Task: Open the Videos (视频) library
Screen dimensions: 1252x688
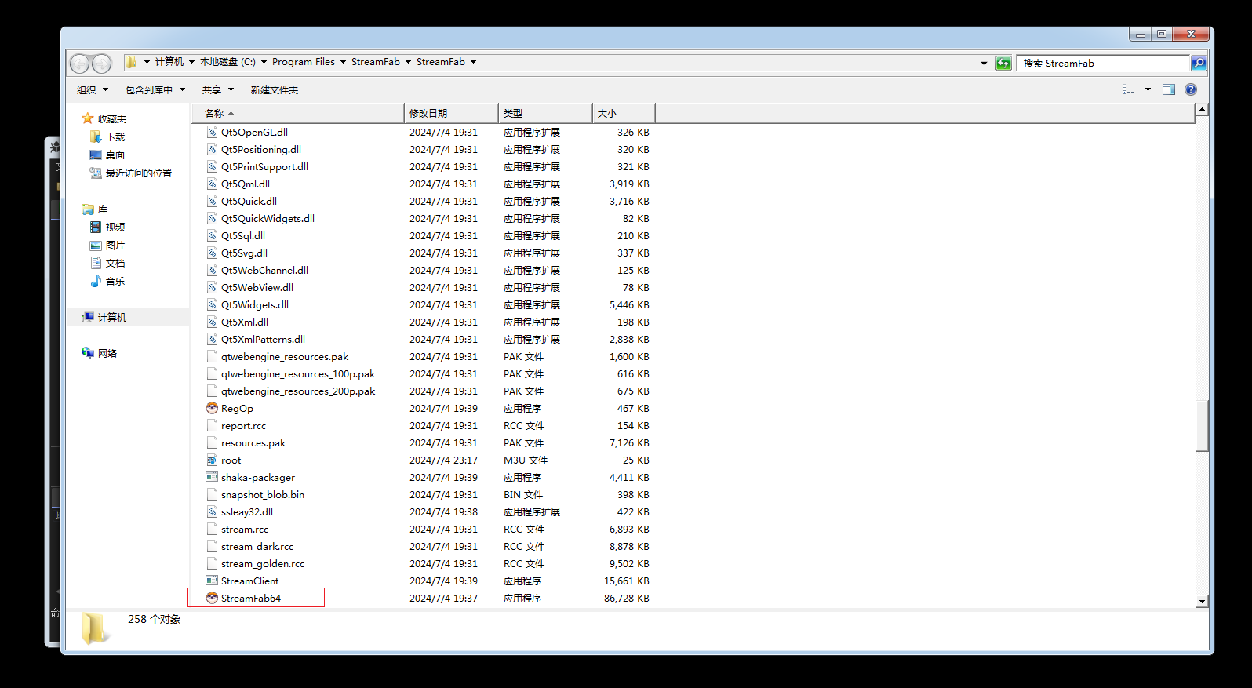Action: click(x=107, y=227)
